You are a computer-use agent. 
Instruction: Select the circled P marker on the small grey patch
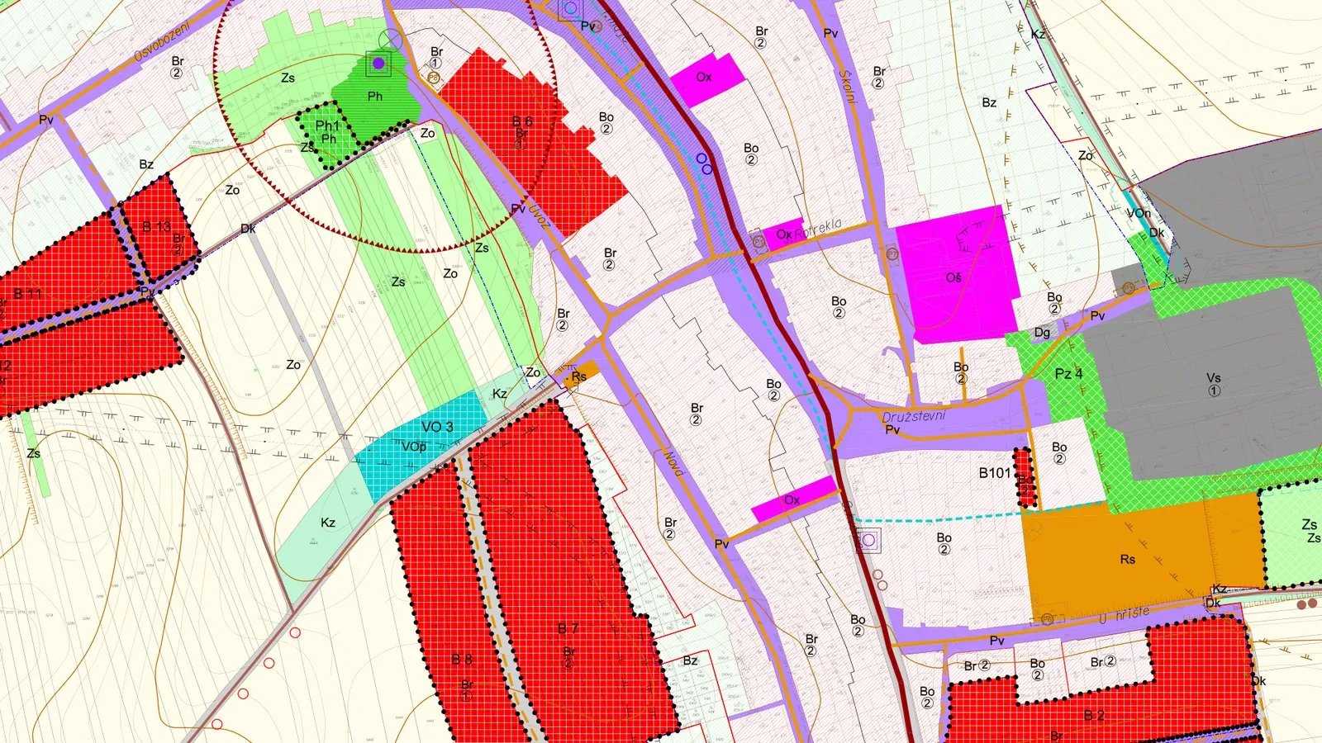(x=1129, y=288)
